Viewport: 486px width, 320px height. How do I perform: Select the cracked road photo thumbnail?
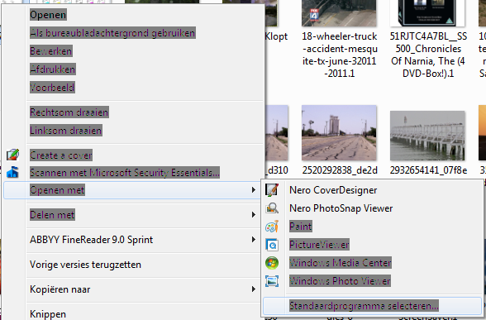pos(339,132)
